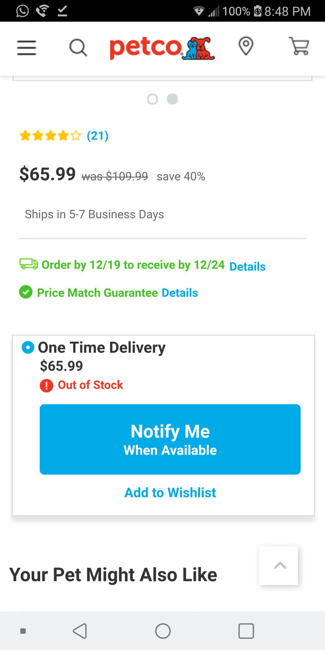Tap the search magnifier icon
The width and height of the screenshot is (325, 650).
tap(78, 47)
